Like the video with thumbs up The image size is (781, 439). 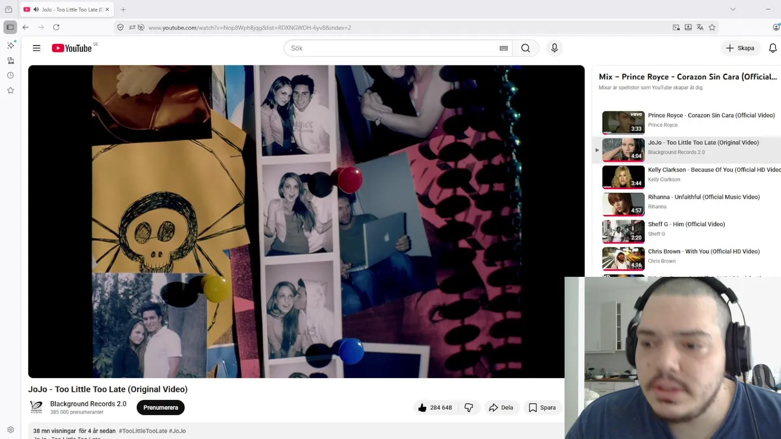435,407
